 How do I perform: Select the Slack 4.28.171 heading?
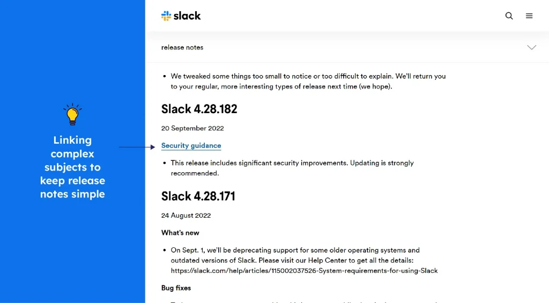pos(198,196)
